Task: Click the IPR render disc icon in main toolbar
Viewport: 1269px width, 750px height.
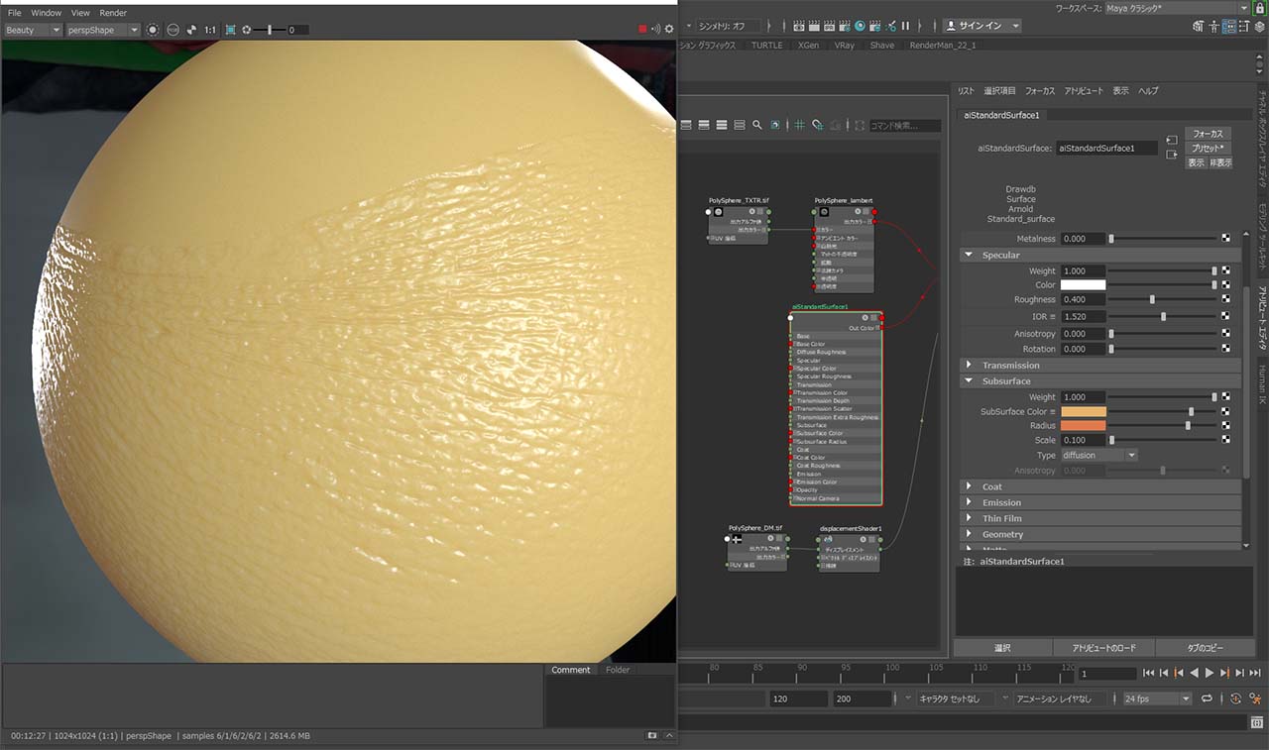Action: pos(861,26)
